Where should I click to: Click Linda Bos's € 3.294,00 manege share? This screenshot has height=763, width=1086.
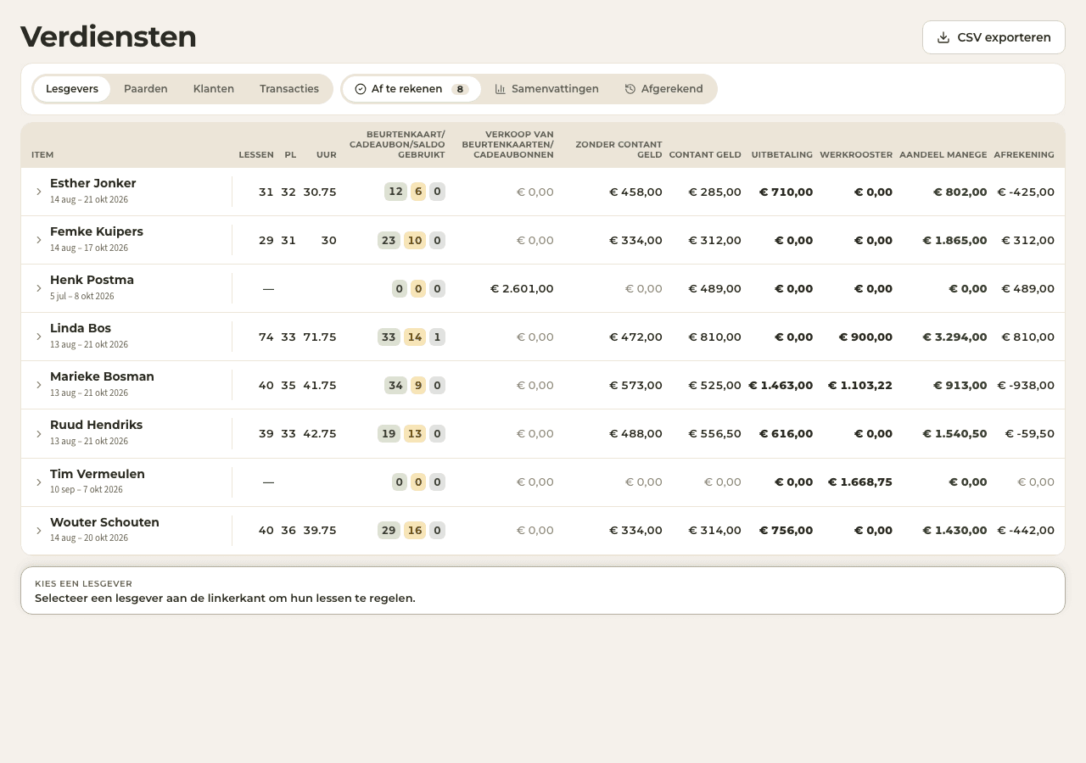pyautogui.click(x=955, y=337)
